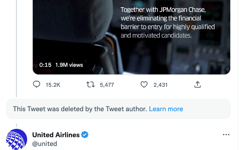Click the deleted Tweet notice box
The image size is (243, 150).
pyautogui.click(x=118, y=109)
